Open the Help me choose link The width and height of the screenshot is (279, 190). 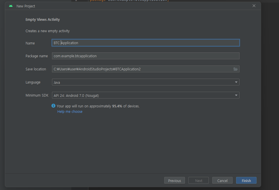click(70, 111)
